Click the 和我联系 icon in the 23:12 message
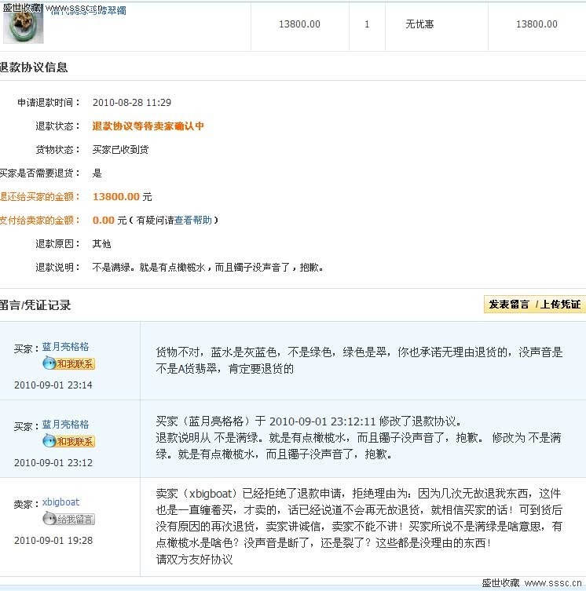Screen dimensions: 586x591 tap(68, 441)
